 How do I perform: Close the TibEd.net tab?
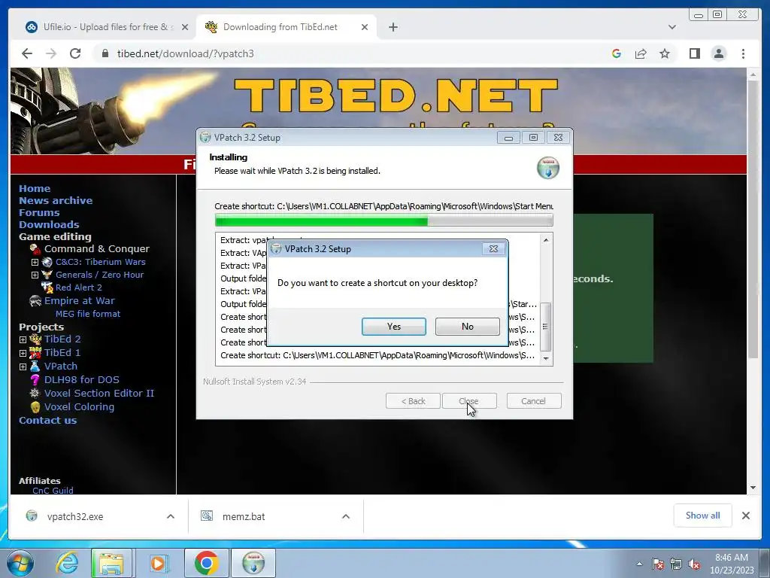tap(365, 27)
